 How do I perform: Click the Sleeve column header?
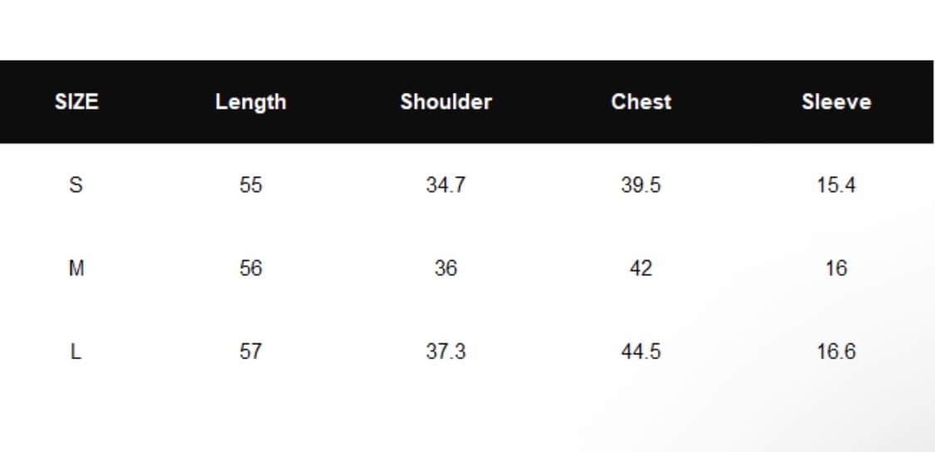pos(836,102)
